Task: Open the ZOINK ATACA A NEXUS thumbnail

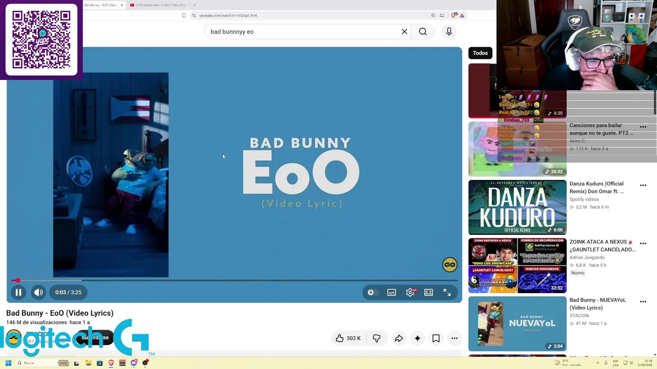Action: tap(517, 265)
